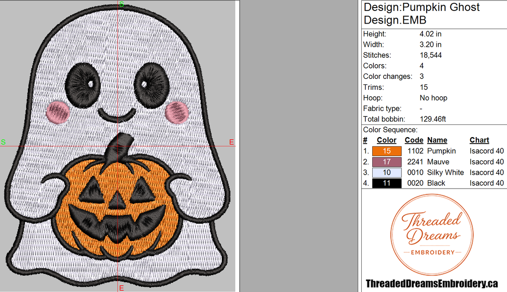Click thread code 0010

coord(415,172)
